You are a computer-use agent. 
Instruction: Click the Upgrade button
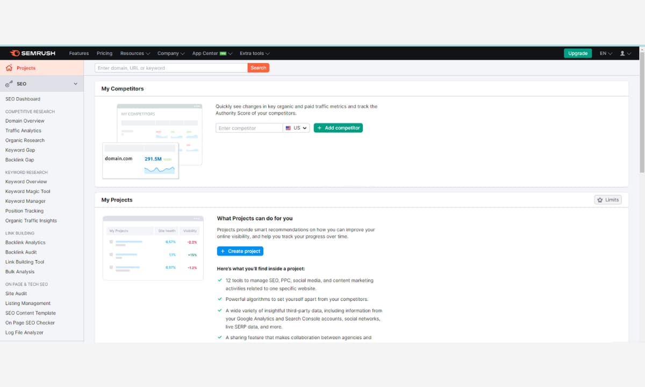(578, 53)
